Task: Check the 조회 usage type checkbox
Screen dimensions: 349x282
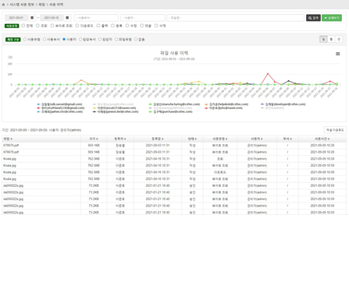Action: [x=37, y=26]
